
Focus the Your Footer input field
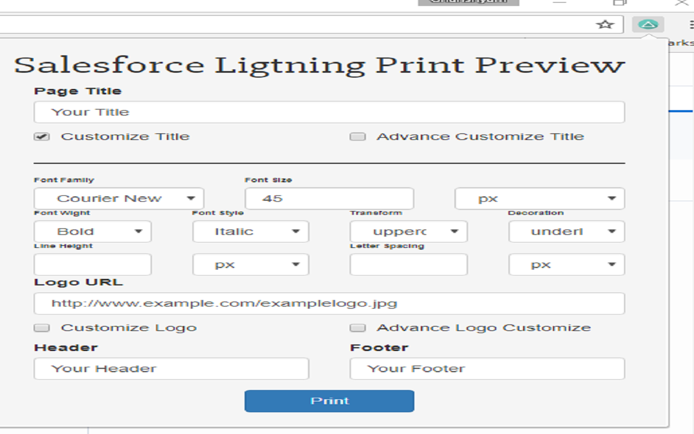(487, 369)
